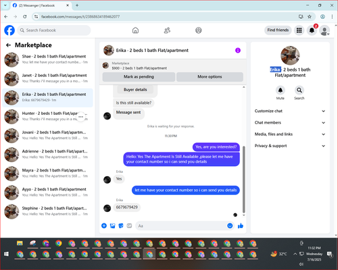Click the 'Is this still available?' message
This screenshot has width=338, height=270.
pyautogui.click(x=134, y=103)
